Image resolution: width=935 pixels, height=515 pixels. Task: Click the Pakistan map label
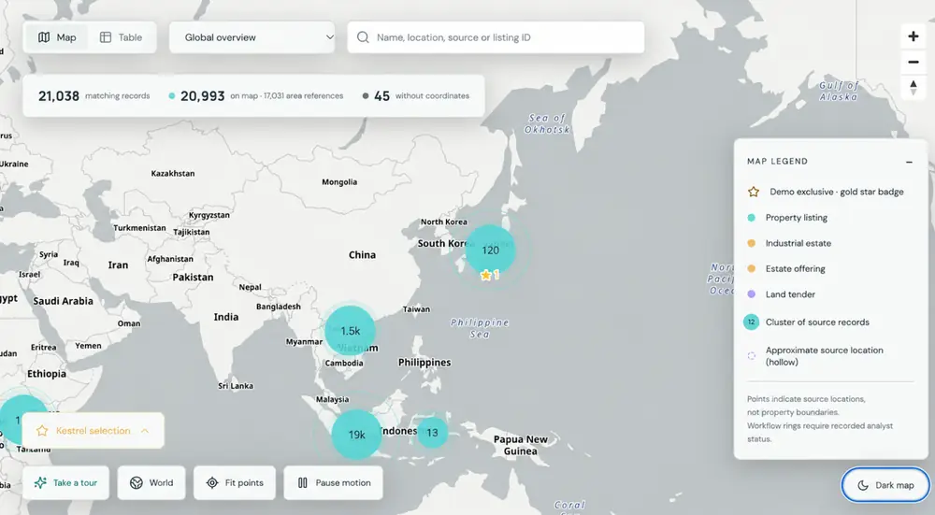click(x=193, y=278)
